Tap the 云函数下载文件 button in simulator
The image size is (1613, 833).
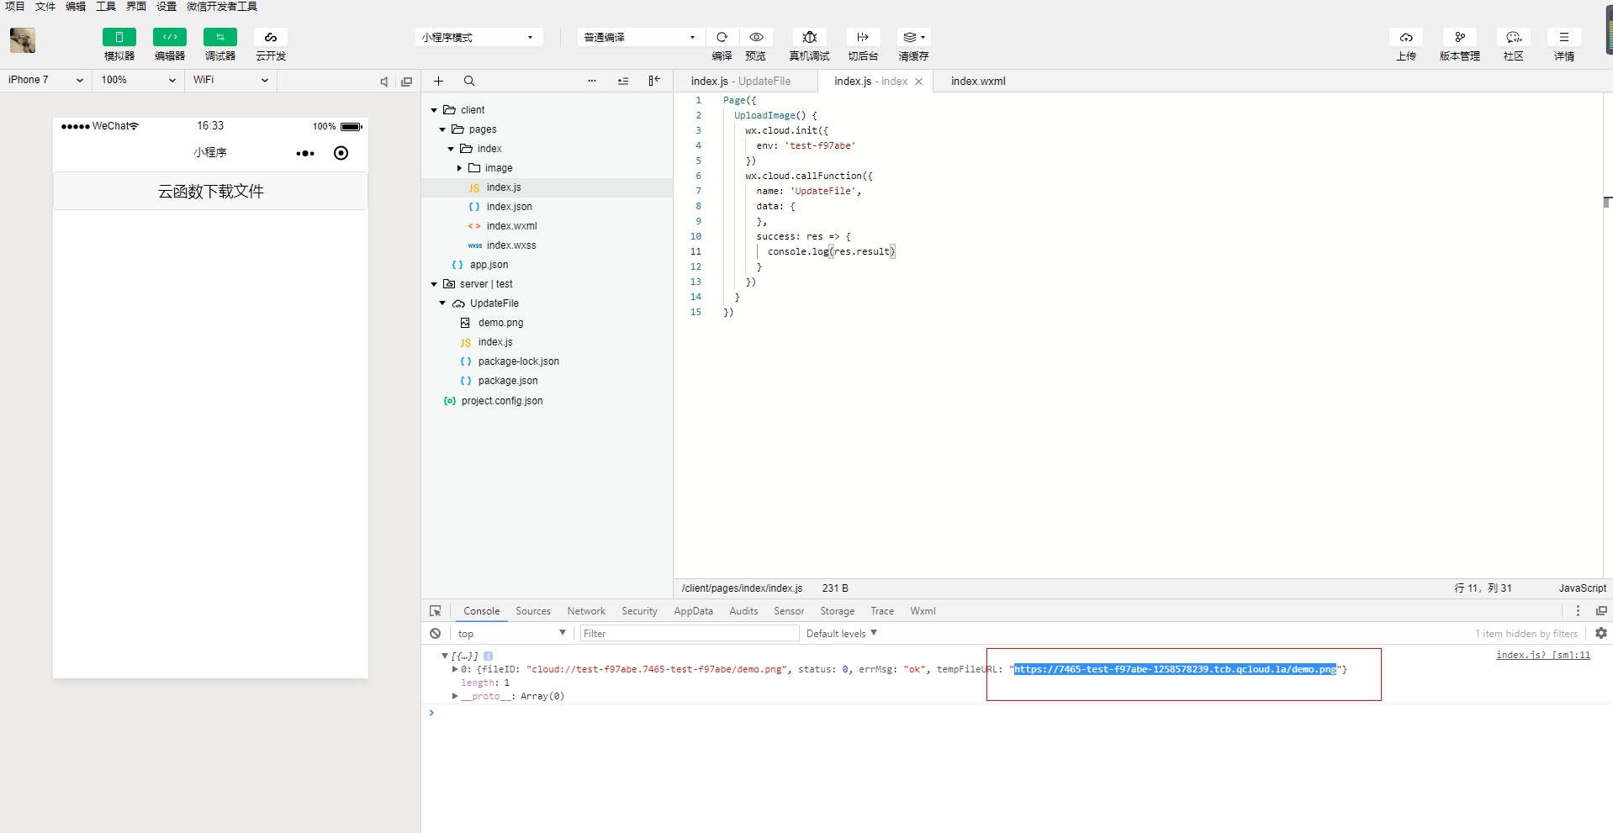point(210,192)
